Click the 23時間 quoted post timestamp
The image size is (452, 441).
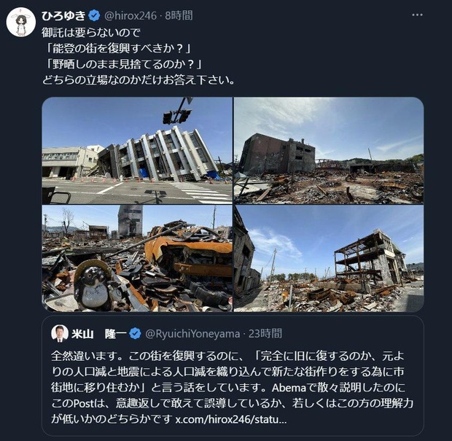tap(265, 334)
